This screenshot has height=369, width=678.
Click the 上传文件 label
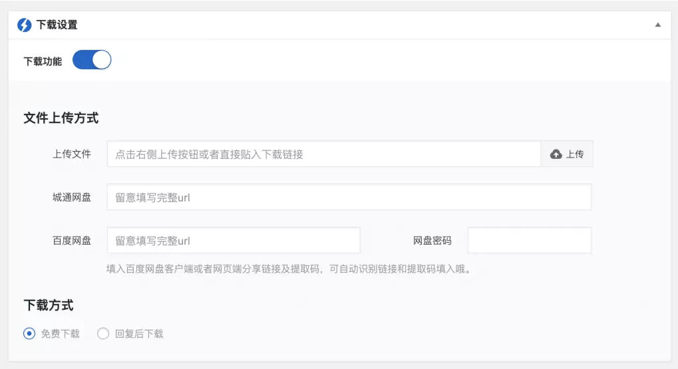click(x=72, y=154)
